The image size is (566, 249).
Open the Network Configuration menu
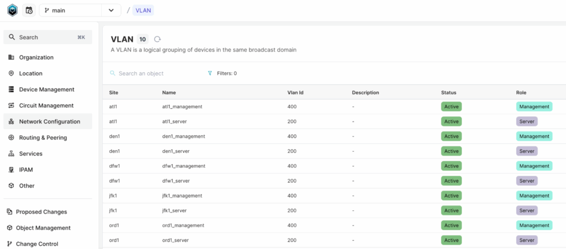(x=48, y=121)
